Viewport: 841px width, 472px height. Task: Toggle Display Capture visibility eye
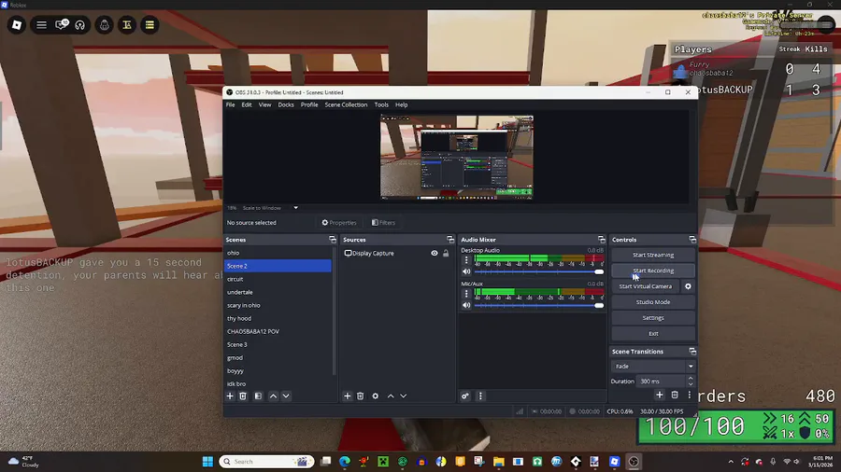[435, 253]
